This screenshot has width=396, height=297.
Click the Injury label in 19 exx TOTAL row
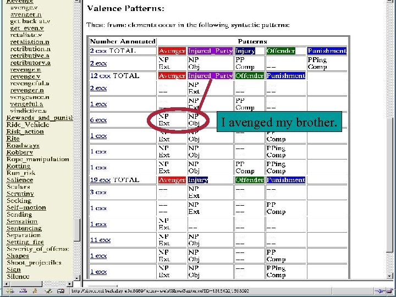[198, 180]
